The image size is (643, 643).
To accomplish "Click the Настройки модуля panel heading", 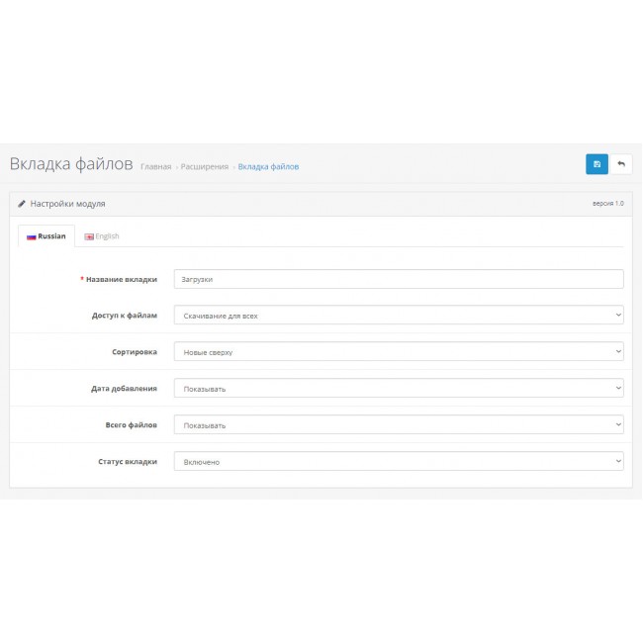I will tap(67, 204).
